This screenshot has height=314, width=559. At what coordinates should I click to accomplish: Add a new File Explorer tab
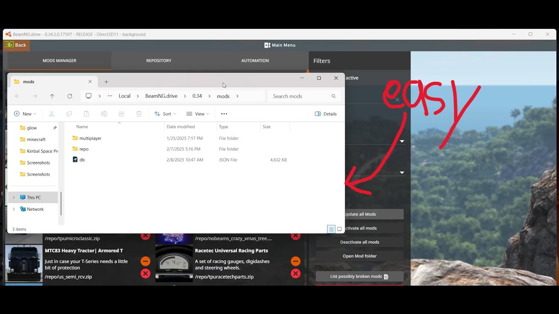[x=106, y=82]
